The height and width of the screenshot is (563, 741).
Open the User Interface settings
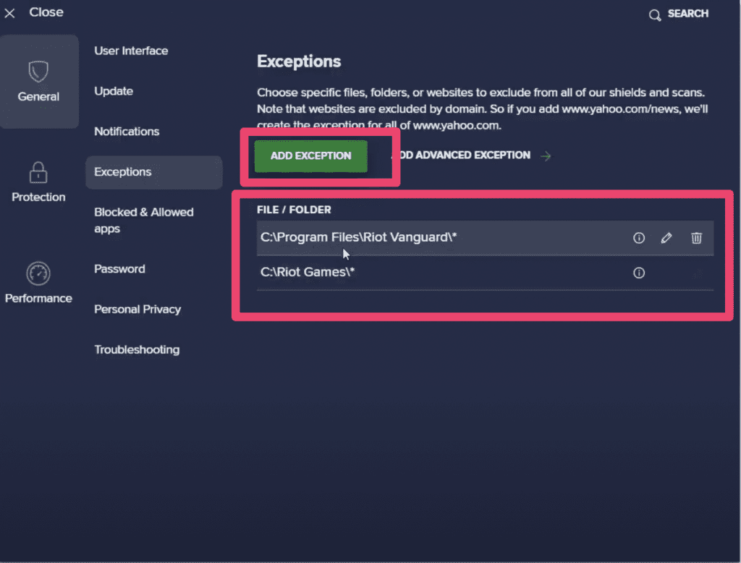131,51
